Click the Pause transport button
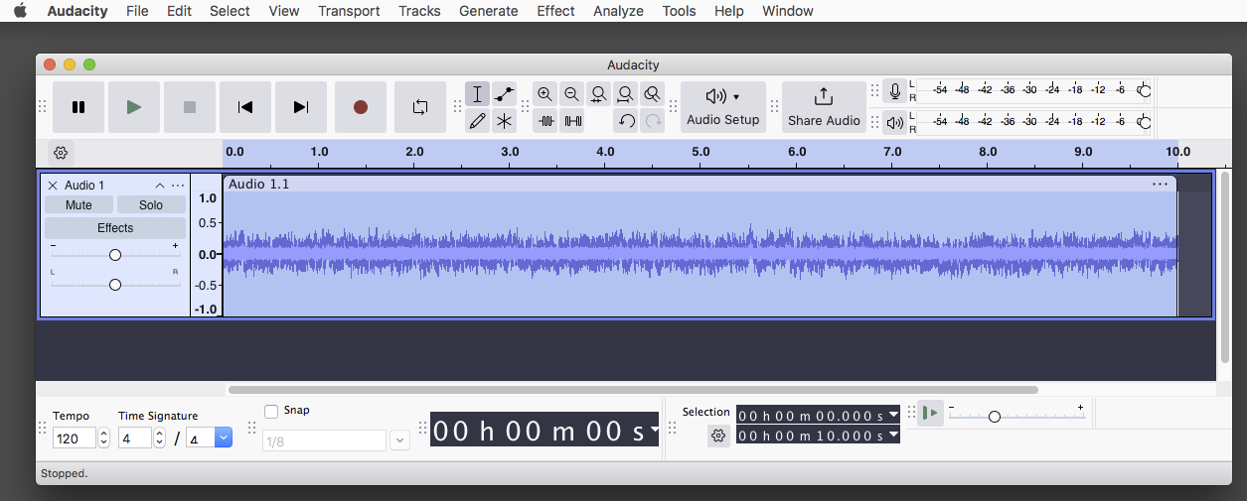1247x501 pixels. coord(78,107)
